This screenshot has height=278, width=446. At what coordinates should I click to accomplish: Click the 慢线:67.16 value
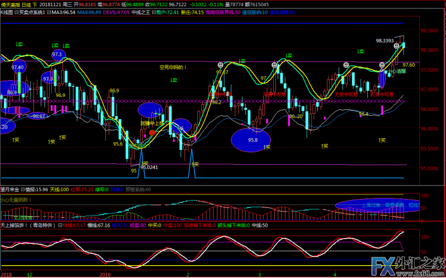(x=100, y=226)
